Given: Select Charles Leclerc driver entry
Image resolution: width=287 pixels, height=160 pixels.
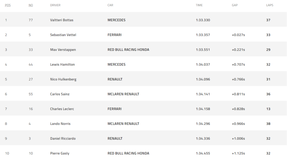Looking at the screenshot, I should click(62, 109).
